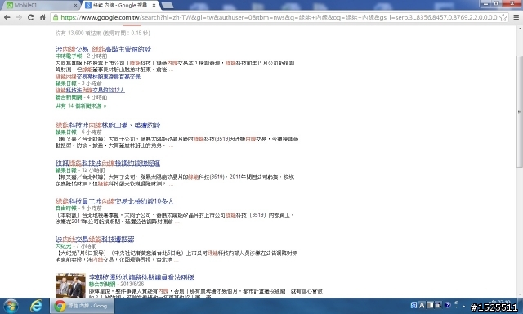Open the headline dated '7 小時前'
Image resolution: width=523 pixels, height=314 pixels.
(x=95, y=240)
